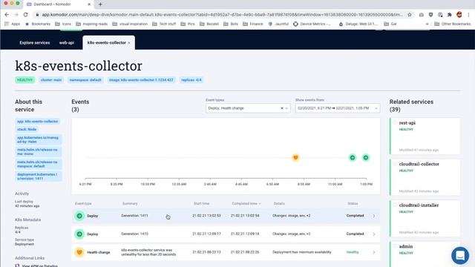Open Inspiring reads bookmark folder
The width and height of the screenshot is (475, 267).
point(91,24)
